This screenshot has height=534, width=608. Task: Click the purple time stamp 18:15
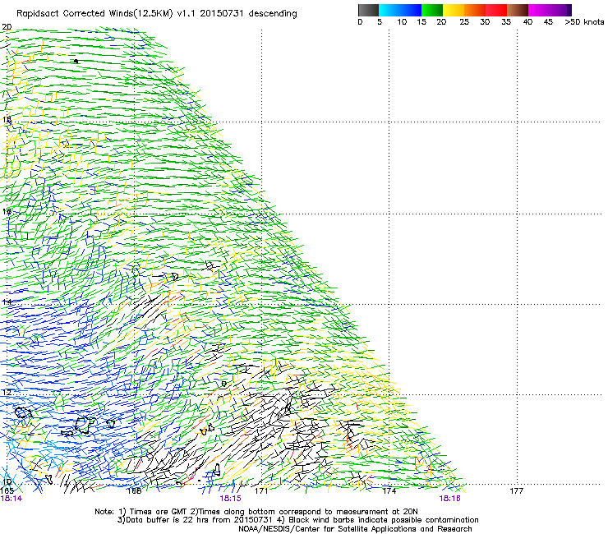click(x=230, y=499)
